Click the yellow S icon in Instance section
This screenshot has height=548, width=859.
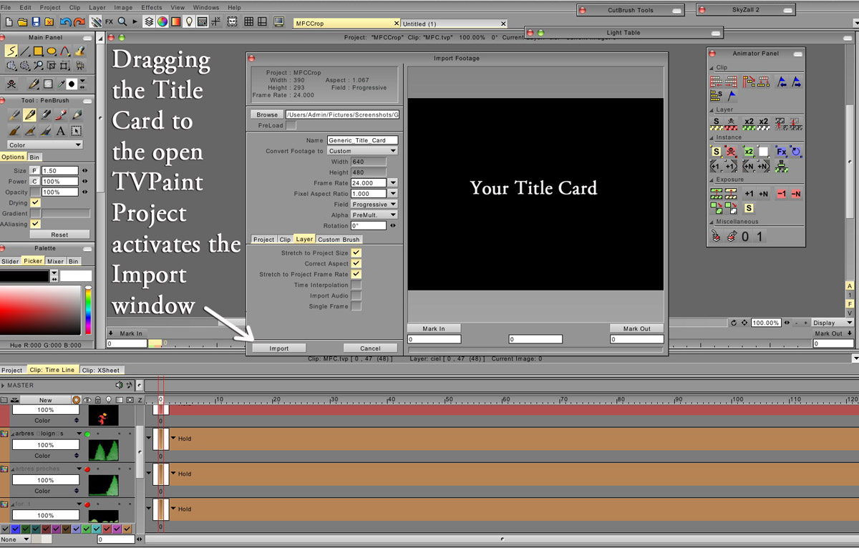click(716, 152)
